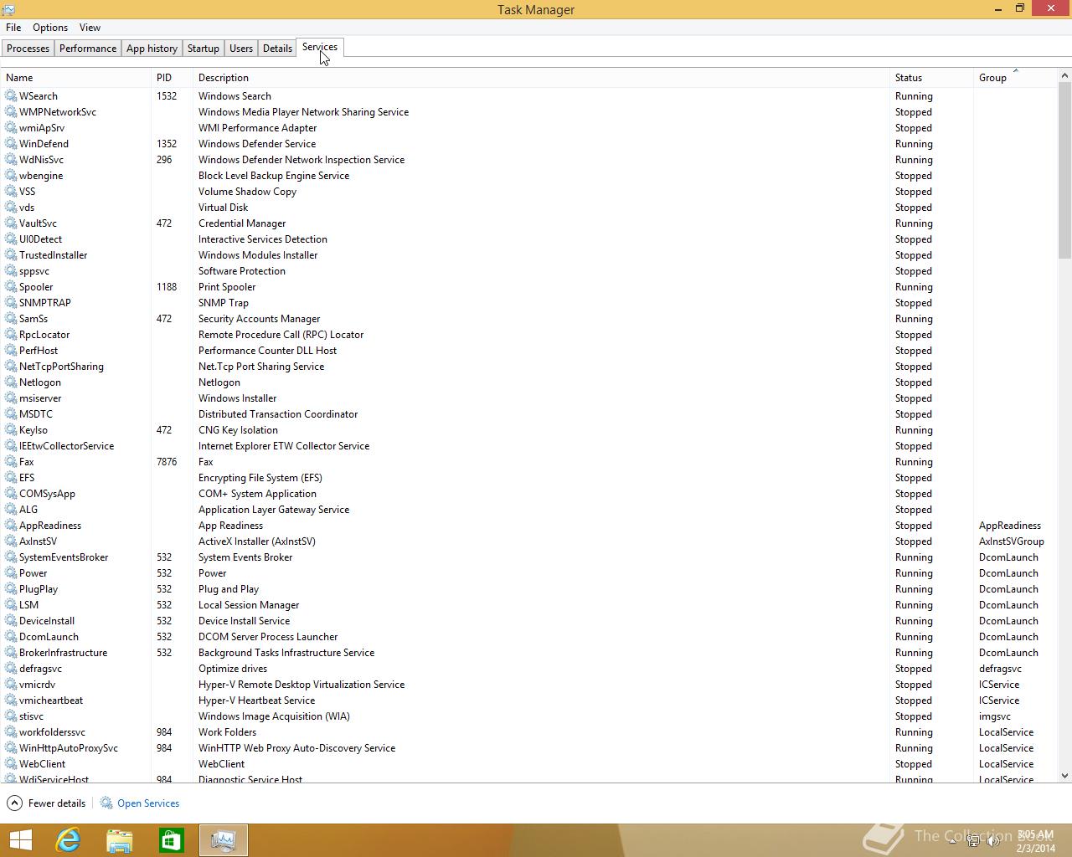The width and height of the screenshot is (1072, 857).
Task: Switch to the Users tab
Action: click(x=241, y=49)
